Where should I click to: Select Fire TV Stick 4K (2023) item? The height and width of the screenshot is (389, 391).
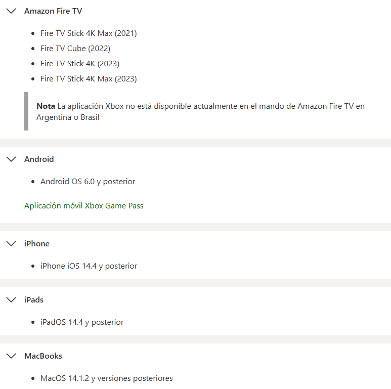(80, 64)
